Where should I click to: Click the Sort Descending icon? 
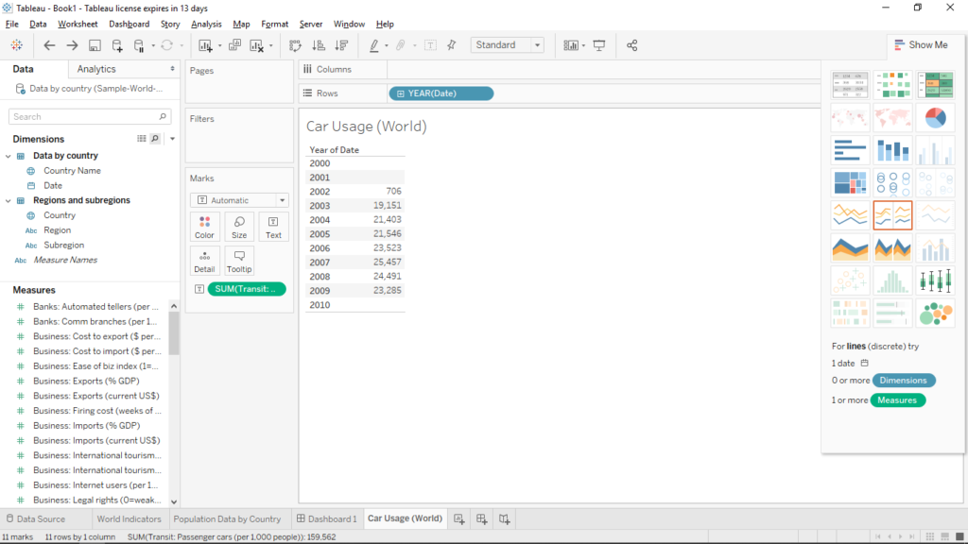coord(341,44)
